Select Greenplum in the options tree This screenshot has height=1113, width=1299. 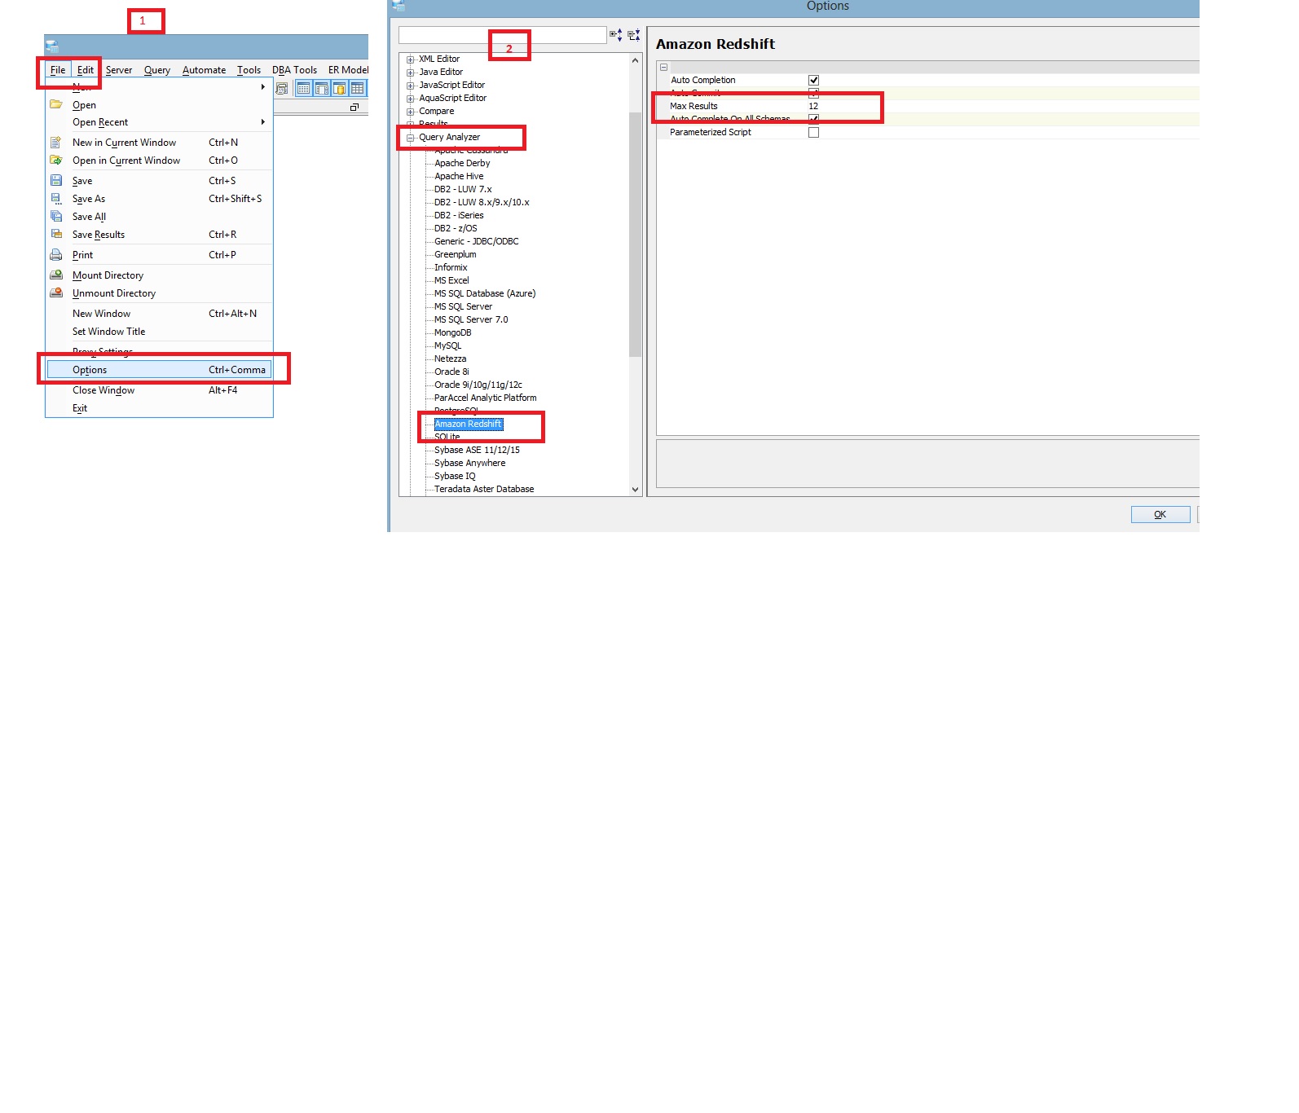(x=455, y=254)
